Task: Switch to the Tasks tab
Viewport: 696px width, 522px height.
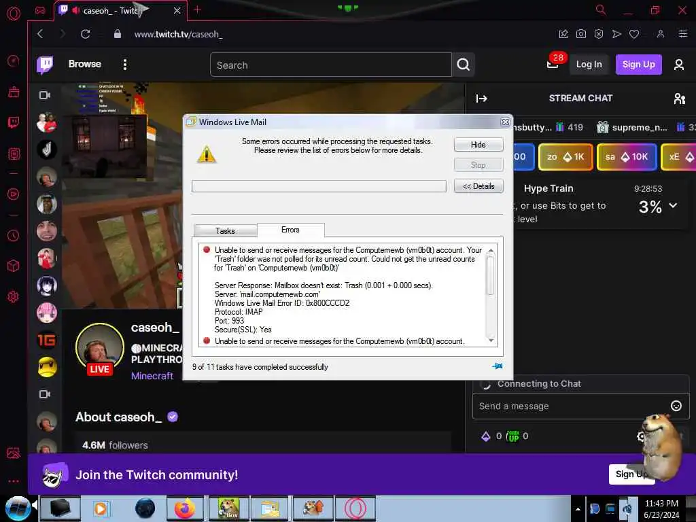Action: click(225, 231)
